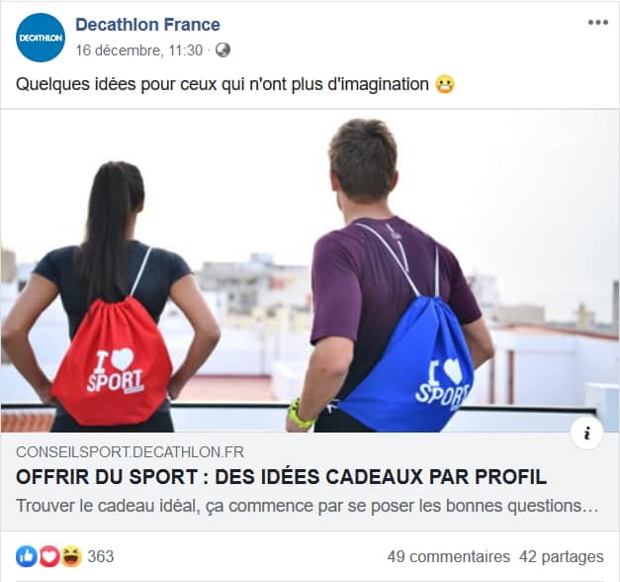Click the blue 'I love Sport' bag
This screenshot has height=582, width=620.
tap(408, 364)
